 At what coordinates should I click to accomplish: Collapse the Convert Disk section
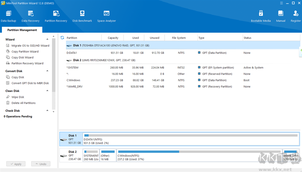click(x=48, y=71)
